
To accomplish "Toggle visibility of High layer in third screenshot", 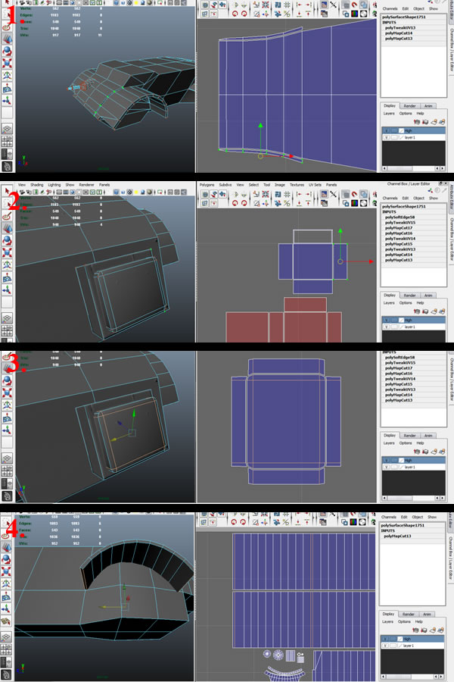I will pos(386,460).
